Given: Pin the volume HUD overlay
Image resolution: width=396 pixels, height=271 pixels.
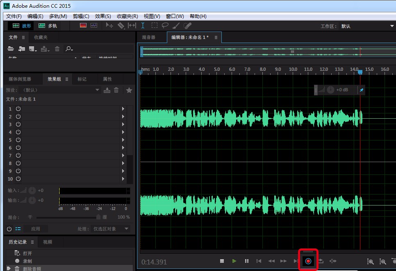Looking at the screenshot, I should tap(362, 90).
